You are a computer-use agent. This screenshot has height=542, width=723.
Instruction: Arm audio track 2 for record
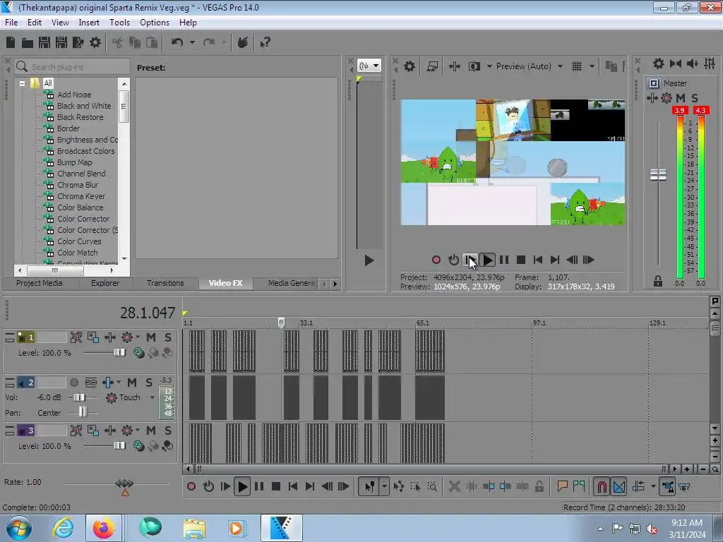[73, 383]
